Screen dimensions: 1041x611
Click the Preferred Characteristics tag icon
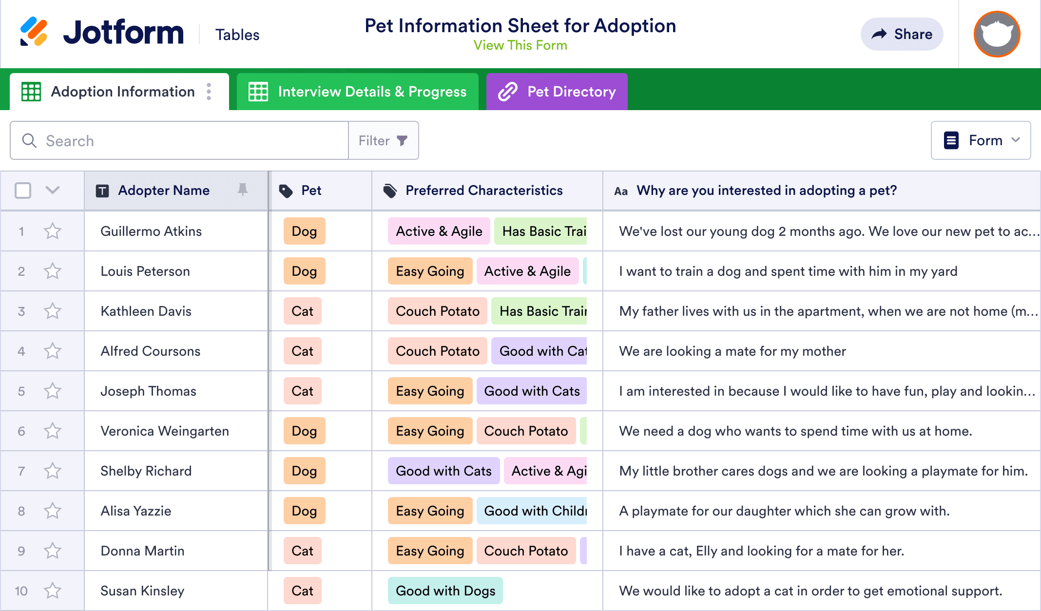tap(390, 191)
